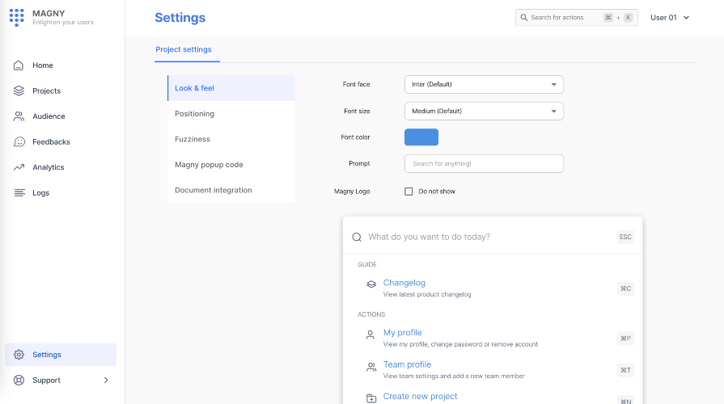The height and width of the screenshot is (404, 724).
Task: Click the Audience people icon
Action: 19,116
